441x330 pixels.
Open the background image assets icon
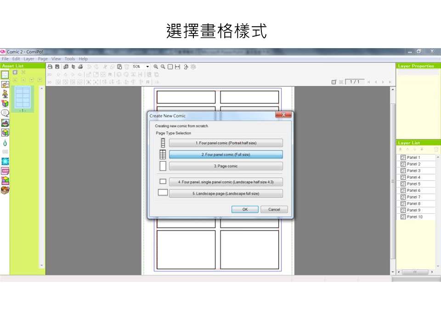point(6,122)
